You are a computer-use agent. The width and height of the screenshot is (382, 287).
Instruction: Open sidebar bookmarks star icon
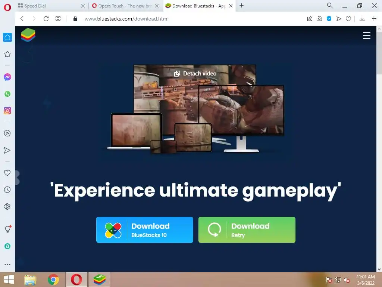[x=7, y=54]
